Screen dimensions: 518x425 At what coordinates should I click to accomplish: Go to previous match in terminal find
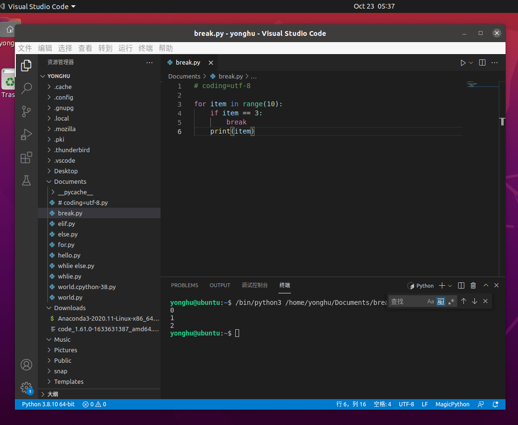463,301
